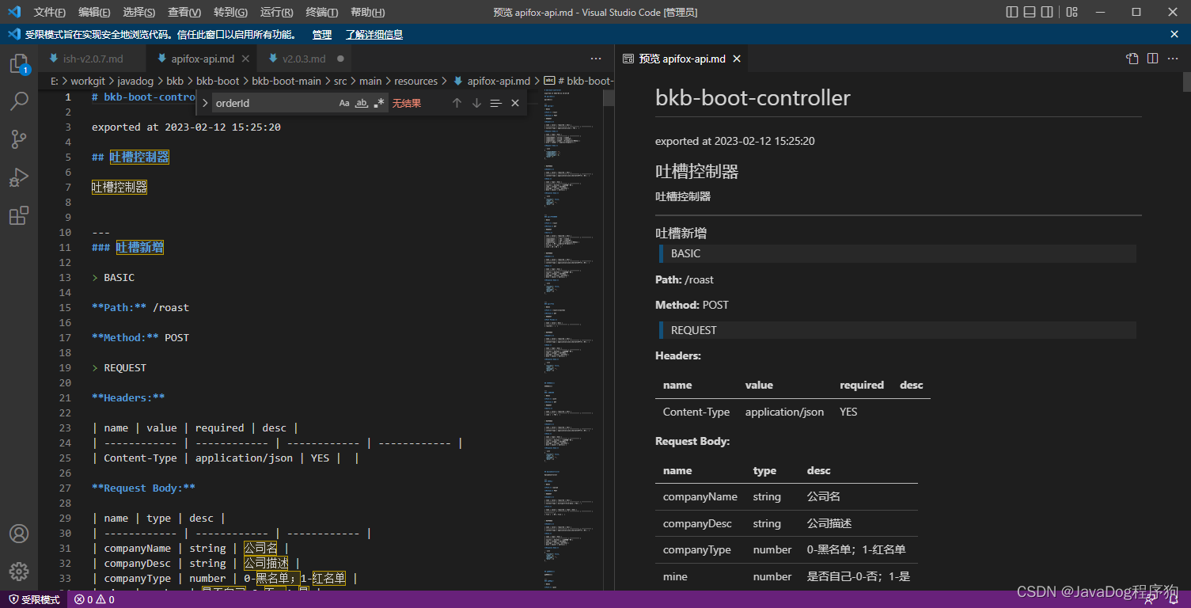The width and height of the screenshot is (1191, 608).
Task: Open the Source Control view
Action: (x=19, y=139)
